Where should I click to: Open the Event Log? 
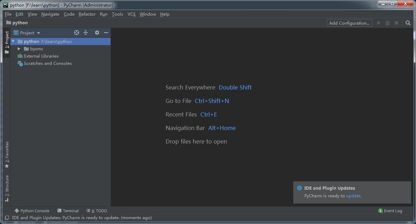click(390, 211)
